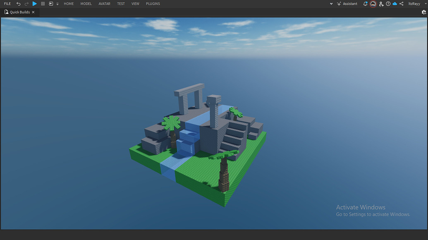
Task: Collapse the ribbon with the down chevron
Action: point(331,4)
